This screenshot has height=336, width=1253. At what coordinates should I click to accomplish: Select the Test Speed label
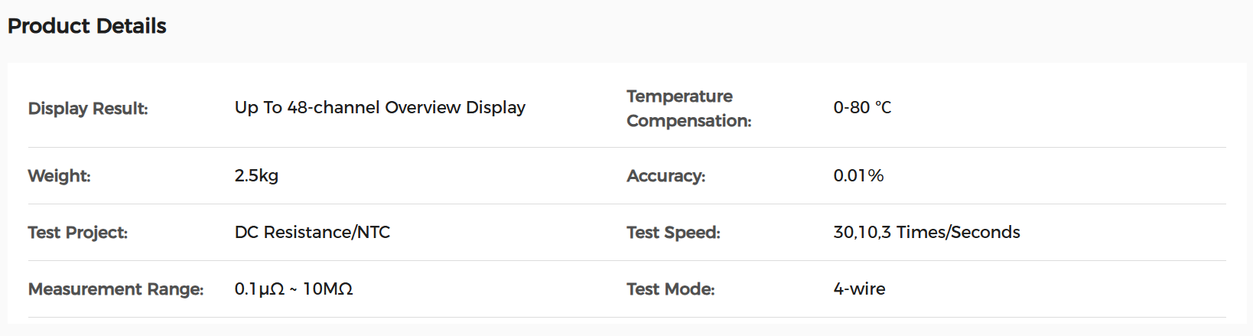(x=673, y=233)
